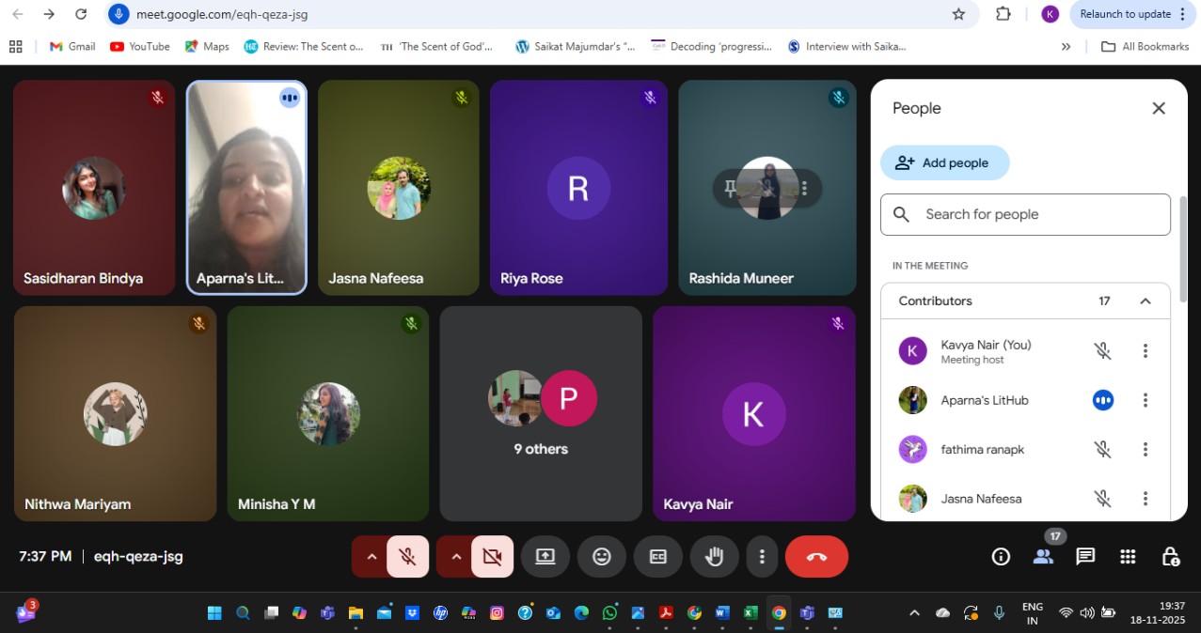This screenshot has width=1201, height=633.
Task: Open more options for Aparna's LitHub
Action: [1145, 400]
